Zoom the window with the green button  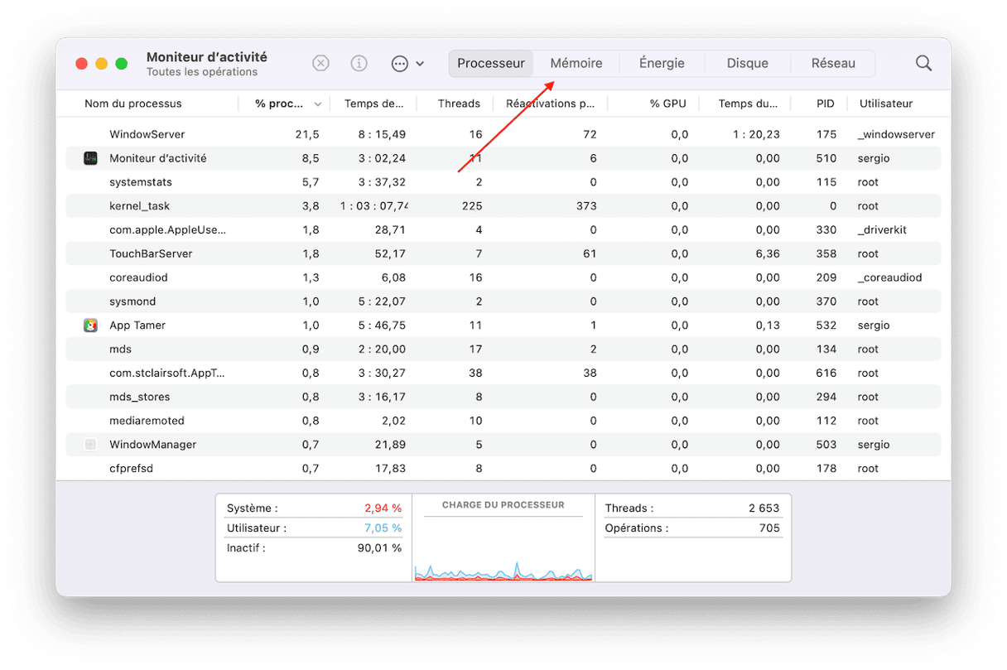(x=122, y=64)
